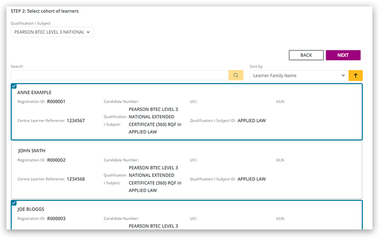Click the JOE BLOGGS learner name
Screen dimensions: 382x239
tap(32, 209)
